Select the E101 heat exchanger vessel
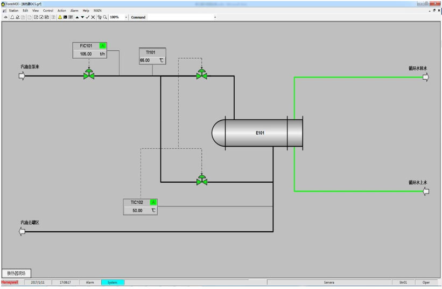This screenshot has height=289, width=442. pos(257,133)
